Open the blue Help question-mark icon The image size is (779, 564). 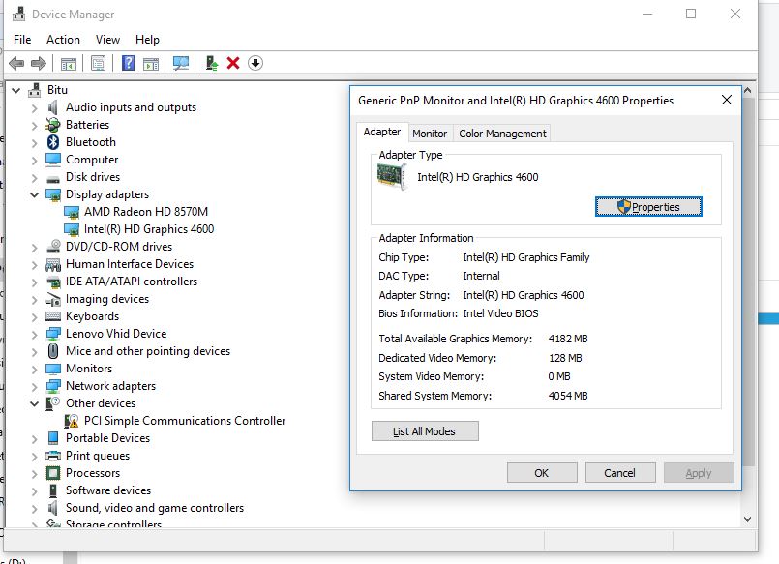click(128, 63)
